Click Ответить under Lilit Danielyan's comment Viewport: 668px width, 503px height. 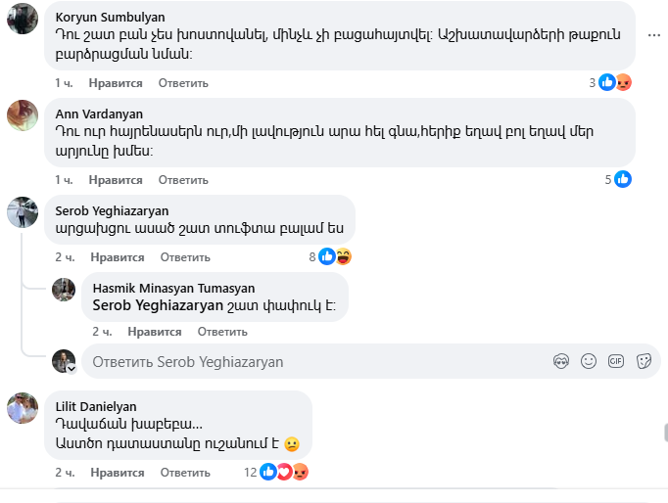click(185, 473)
